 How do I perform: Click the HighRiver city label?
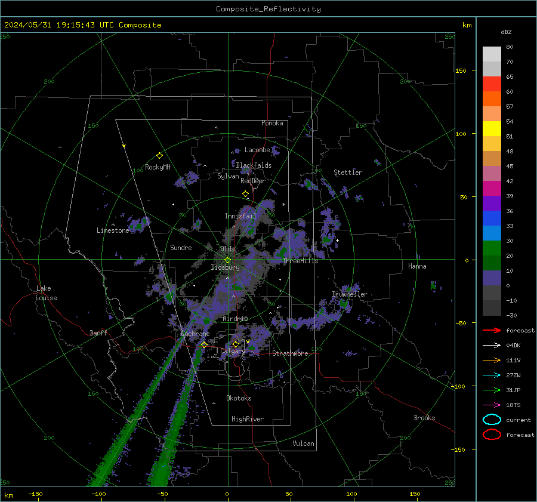248,419
